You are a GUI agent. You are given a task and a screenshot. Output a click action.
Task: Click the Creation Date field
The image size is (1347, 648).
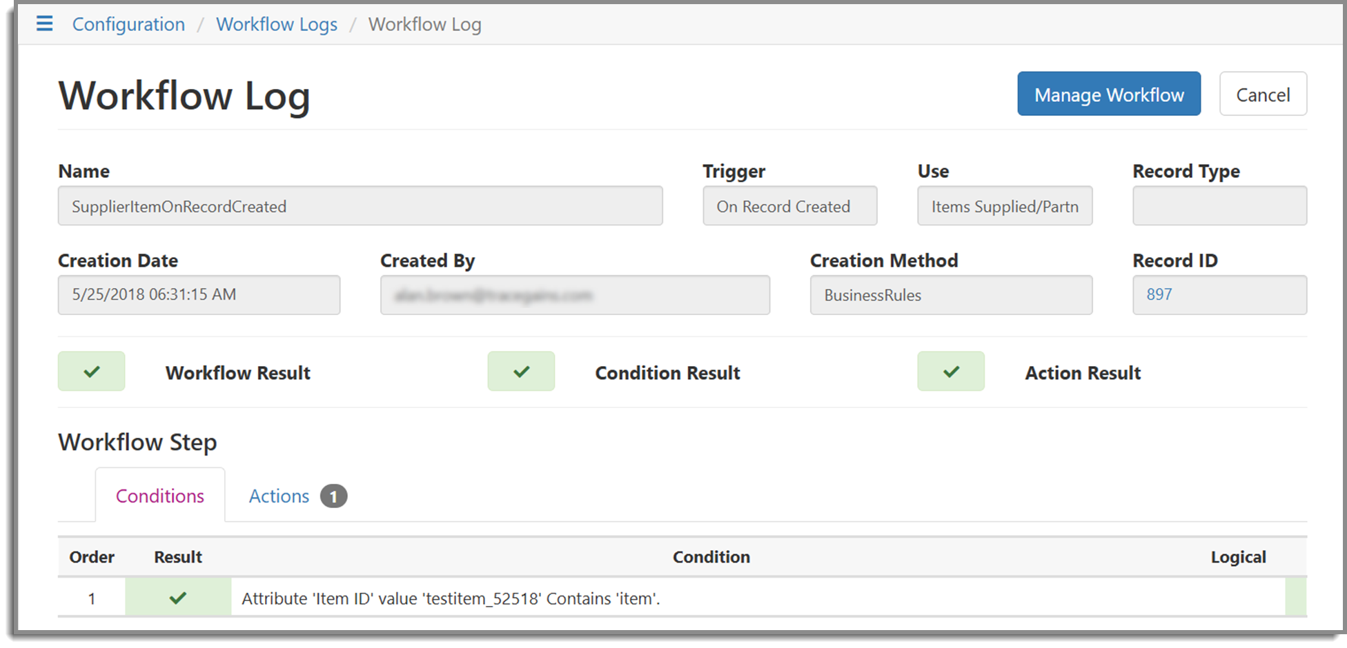click(199, 295)
